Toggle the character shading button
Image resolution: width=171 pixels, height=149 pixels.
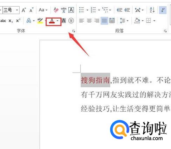[64, 21]
